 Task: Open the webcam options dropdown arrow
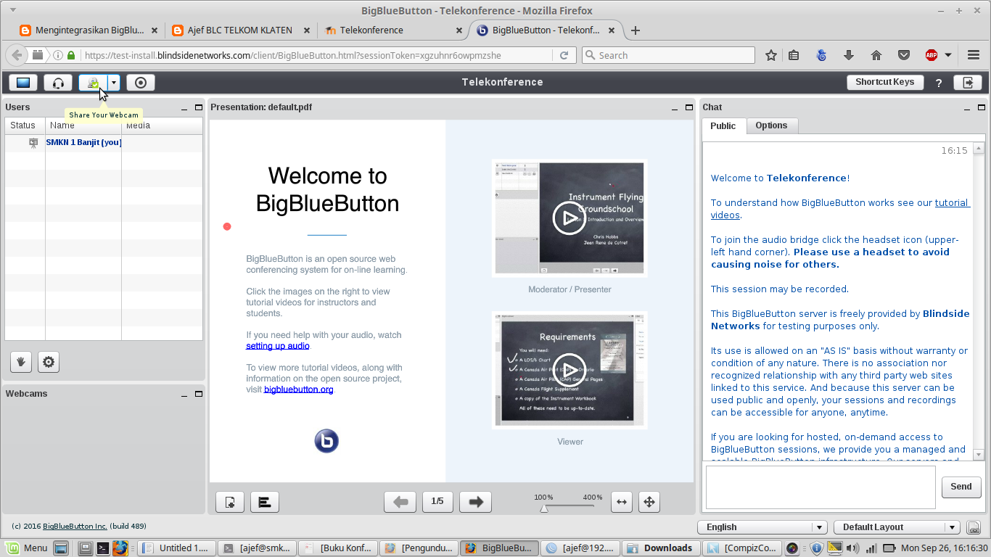(114, 83)
